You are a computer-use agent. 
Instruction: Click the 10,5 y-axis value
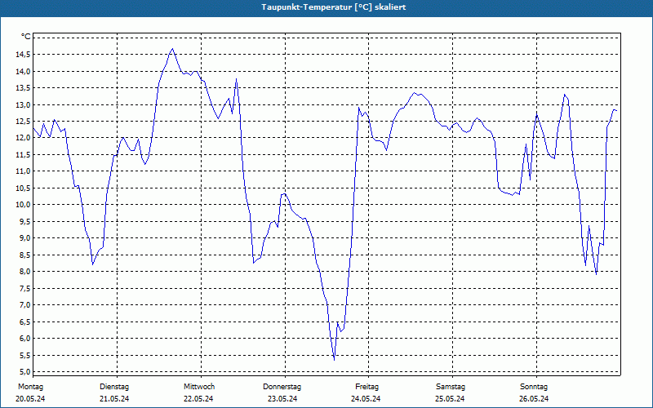point(24,188)
